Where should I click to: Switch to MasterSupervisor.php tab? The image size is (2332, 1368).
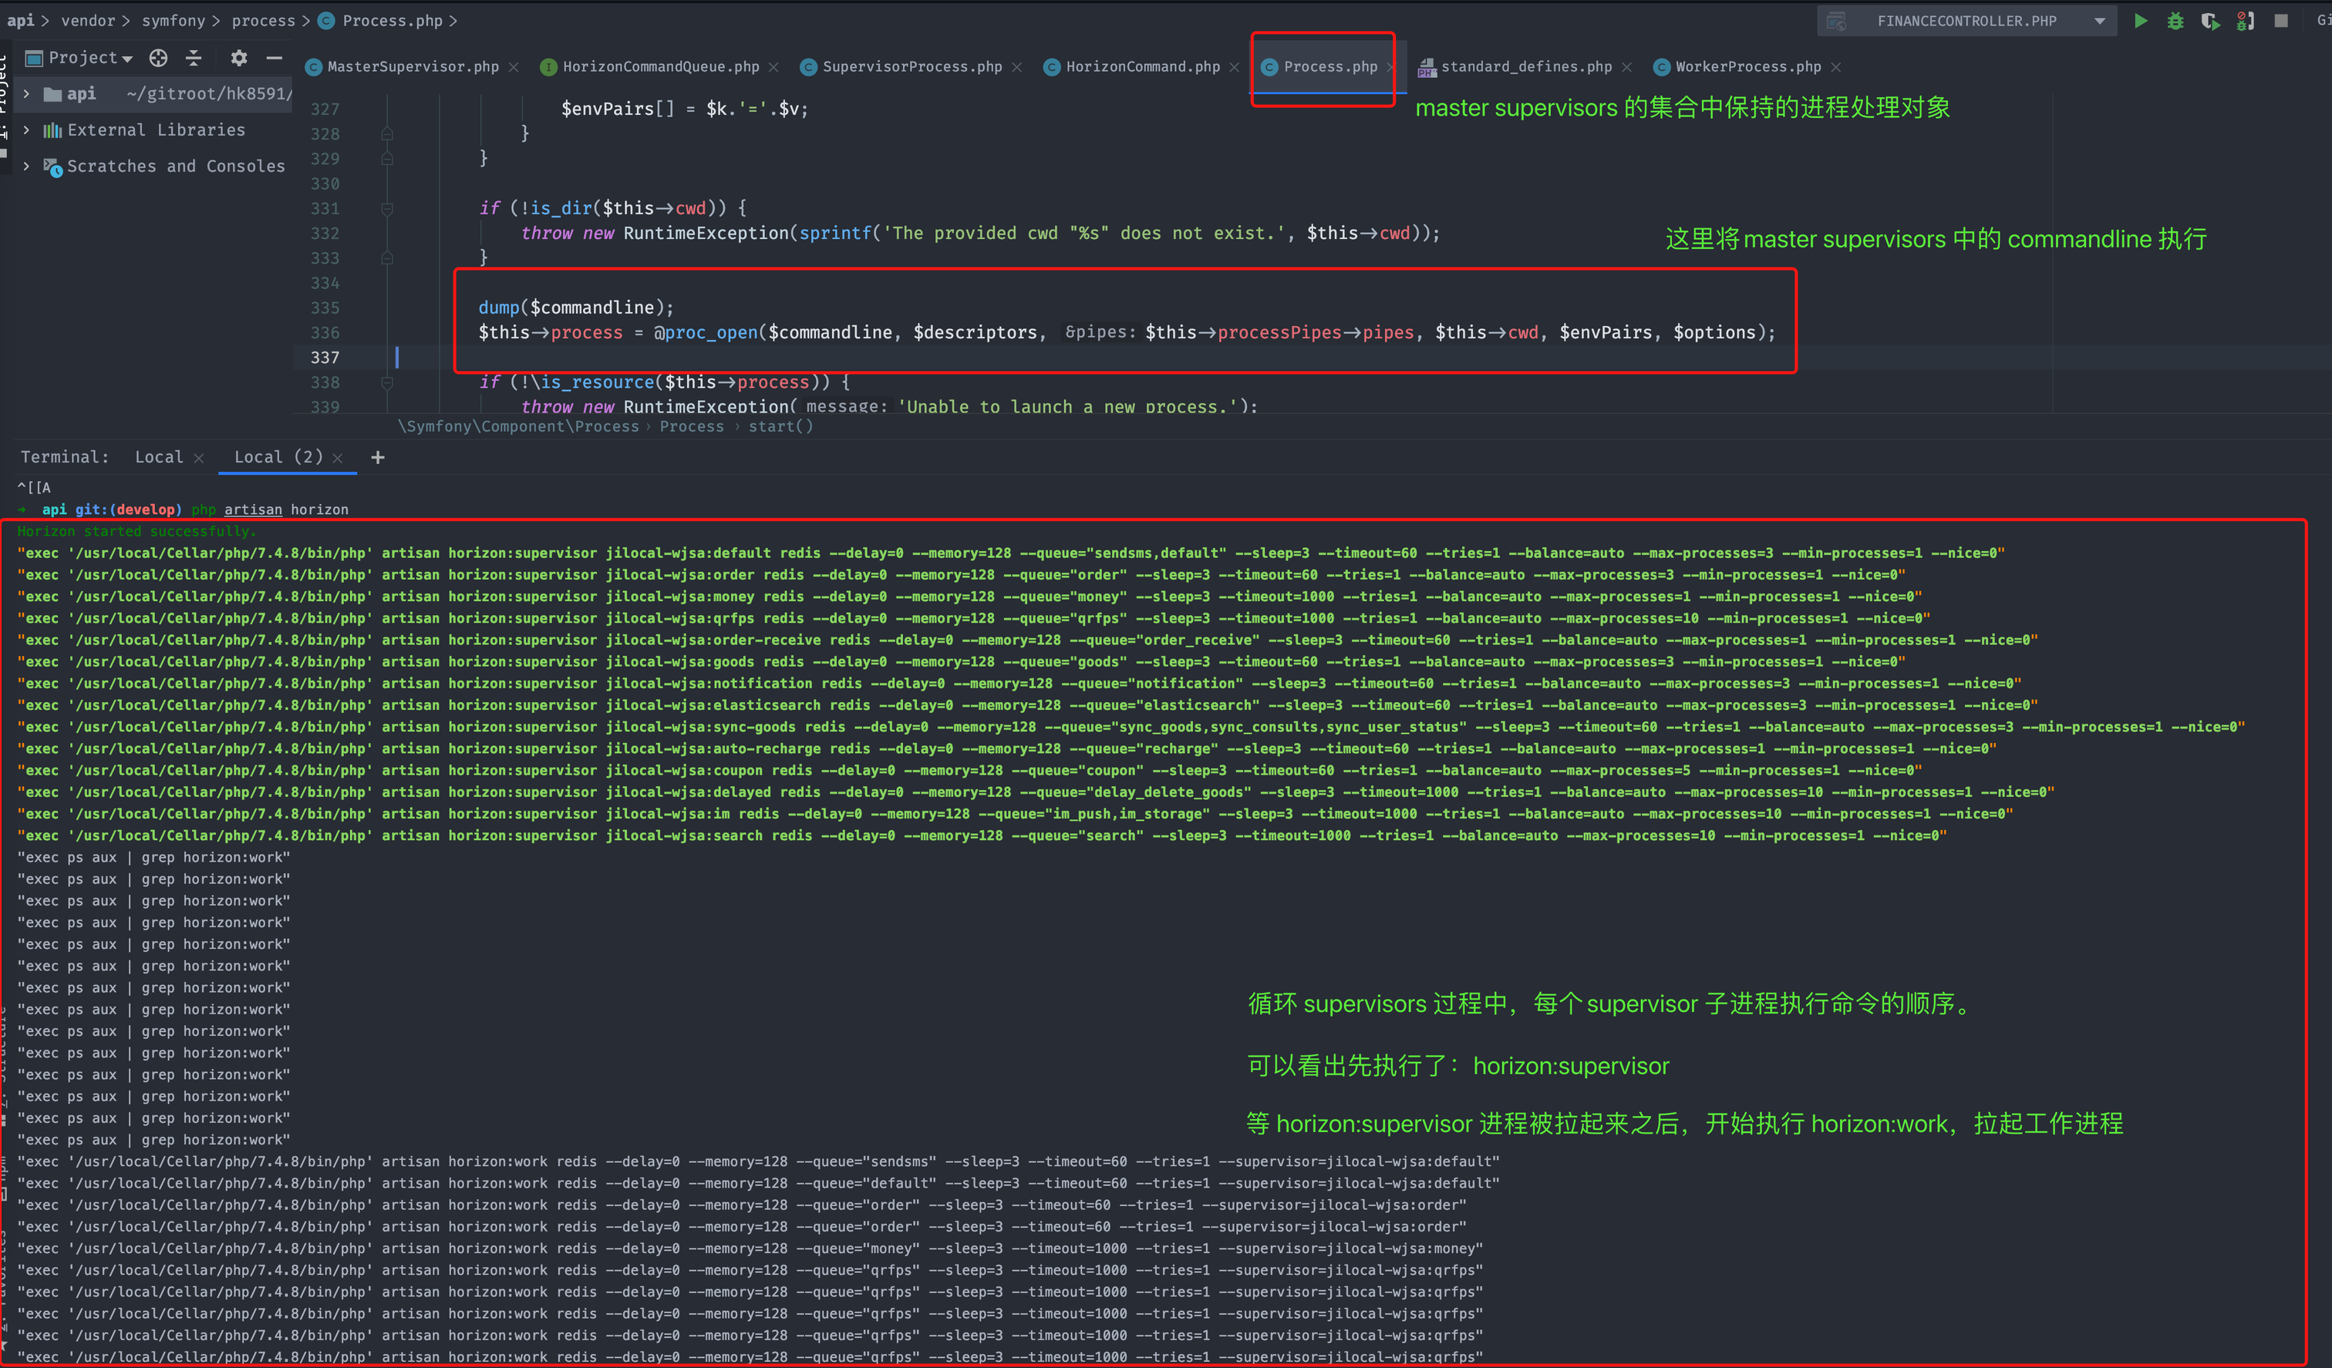[x=412, y=66]
